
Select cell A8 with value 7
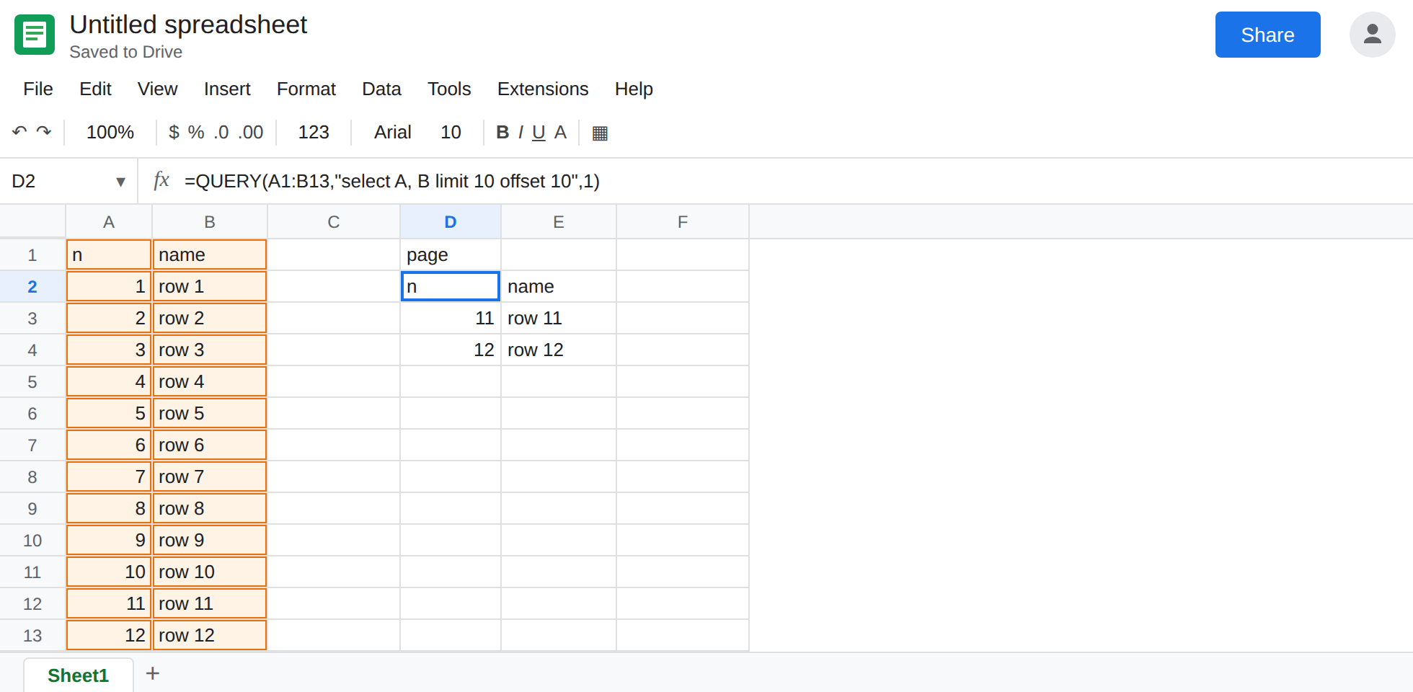(109, 477)
